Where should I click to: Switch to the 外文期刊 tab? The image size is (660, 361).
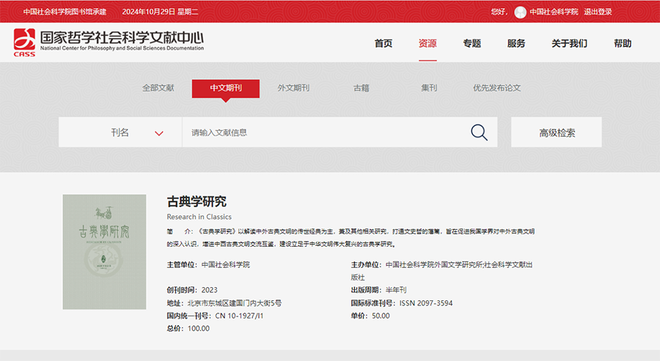pos(293,88)
